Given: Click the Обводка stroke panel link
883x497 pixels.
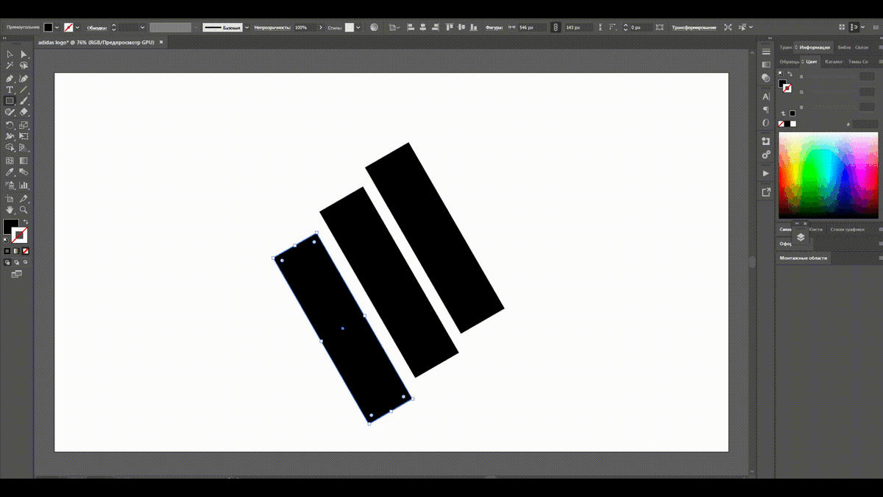Looking at the screenshot, I should 97,27.
